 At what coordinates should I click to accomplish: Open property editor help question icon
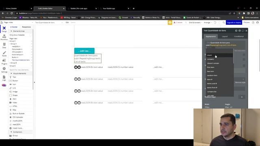coord(236,31)
